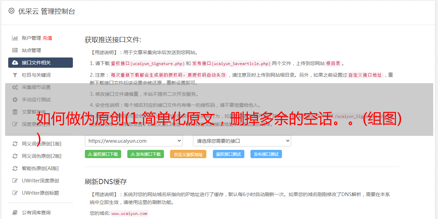Click the green 发布接口下载 button
Viewport: 438px width, 219px height.
point(145,154)
